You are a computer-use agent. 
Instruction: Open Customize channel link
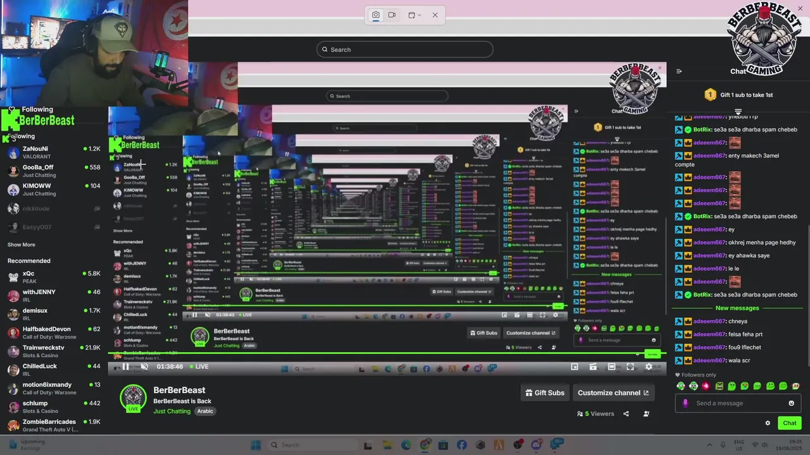pos(613,392)
